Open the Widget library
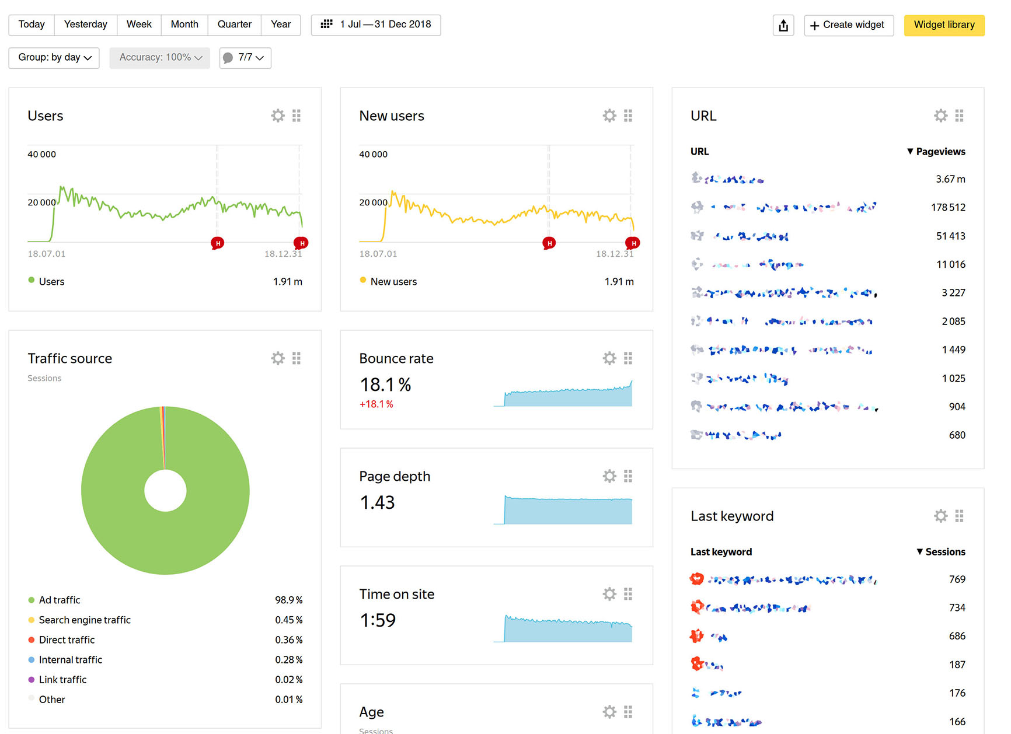This screenshot has width=1011, height=734. (944, 25)
